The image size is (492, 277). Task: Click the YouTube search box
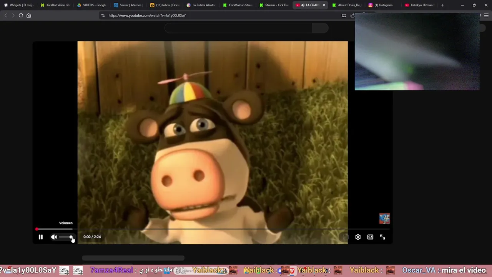(x=238, y=28)
